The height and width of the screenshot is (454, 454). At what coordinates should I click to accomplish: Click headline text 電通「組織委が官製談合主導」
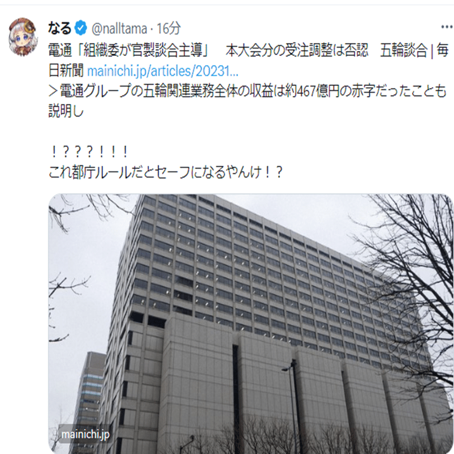[128, 50]
